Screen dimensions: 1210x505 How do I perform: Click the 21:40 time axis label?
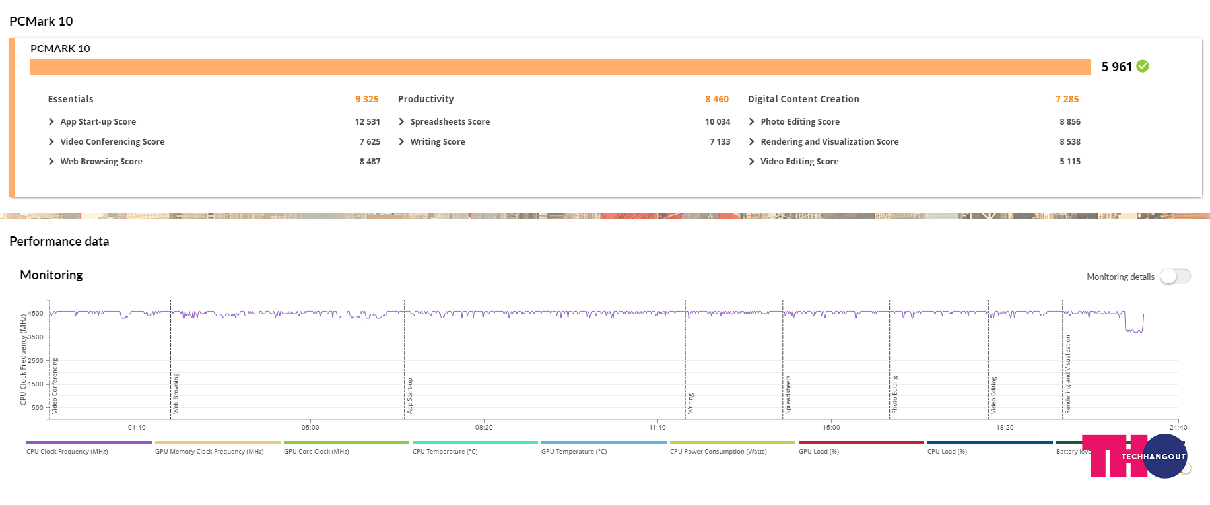(x=1178, y=428)
